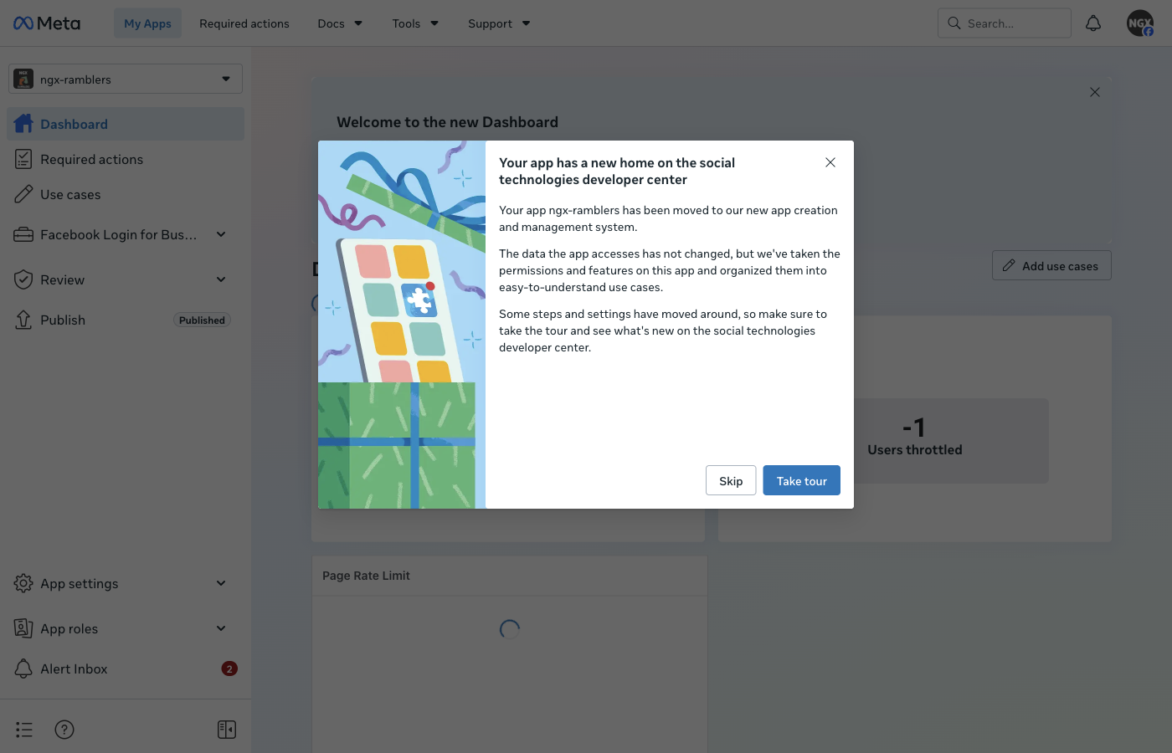Image resolution: width=1172 pixels, height=753 pixels.
Task: Click the Use cases pencil icon
Action: tap(23, 194)
